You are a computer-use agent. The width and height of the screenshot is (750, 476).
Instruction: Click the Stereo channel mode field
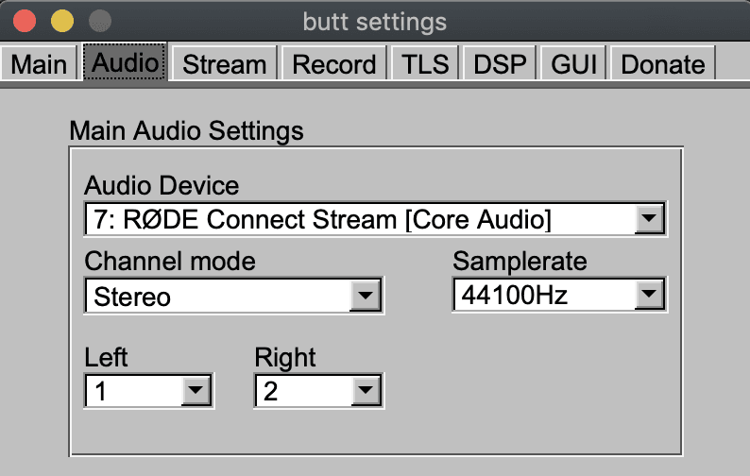click(217, 297)
